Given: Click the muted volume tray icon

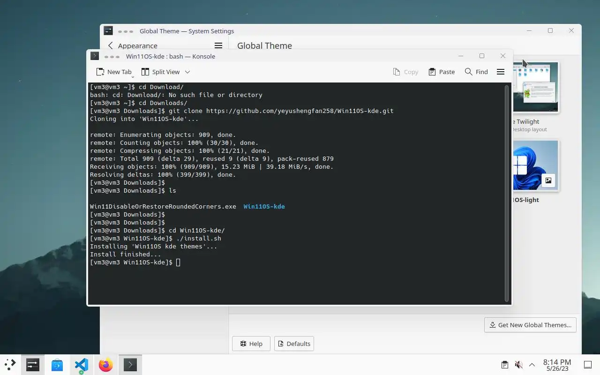Looking at the screenshot, I should click(518, 365).
